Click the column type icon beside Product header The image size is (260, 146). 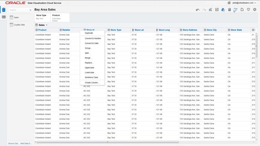click(x=37, y=30)
